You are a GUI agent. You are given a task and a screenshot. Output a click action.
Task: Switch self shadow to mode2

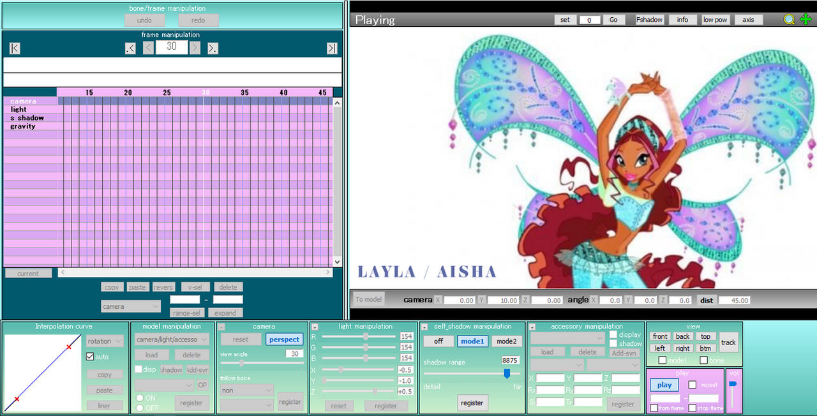pos(506,341)
